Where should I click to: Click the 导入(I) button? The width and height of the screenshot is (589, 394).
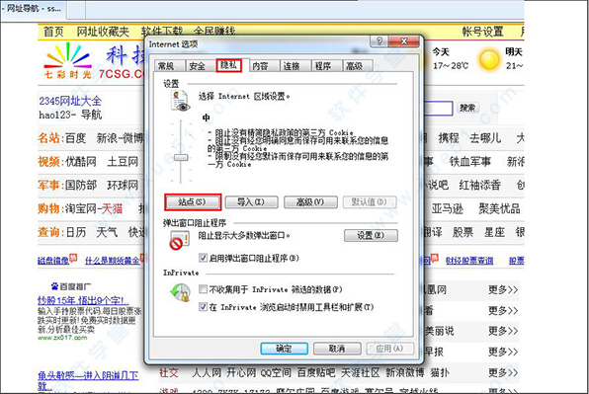tap(251, 202)
